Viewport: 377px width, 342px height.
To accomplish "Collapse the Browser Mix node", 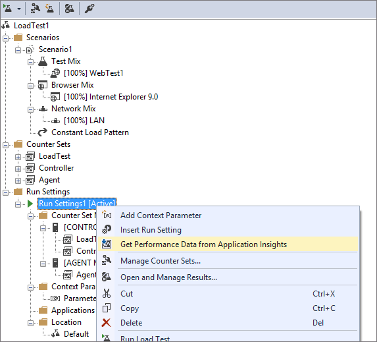I will click(x=30, y=86).
